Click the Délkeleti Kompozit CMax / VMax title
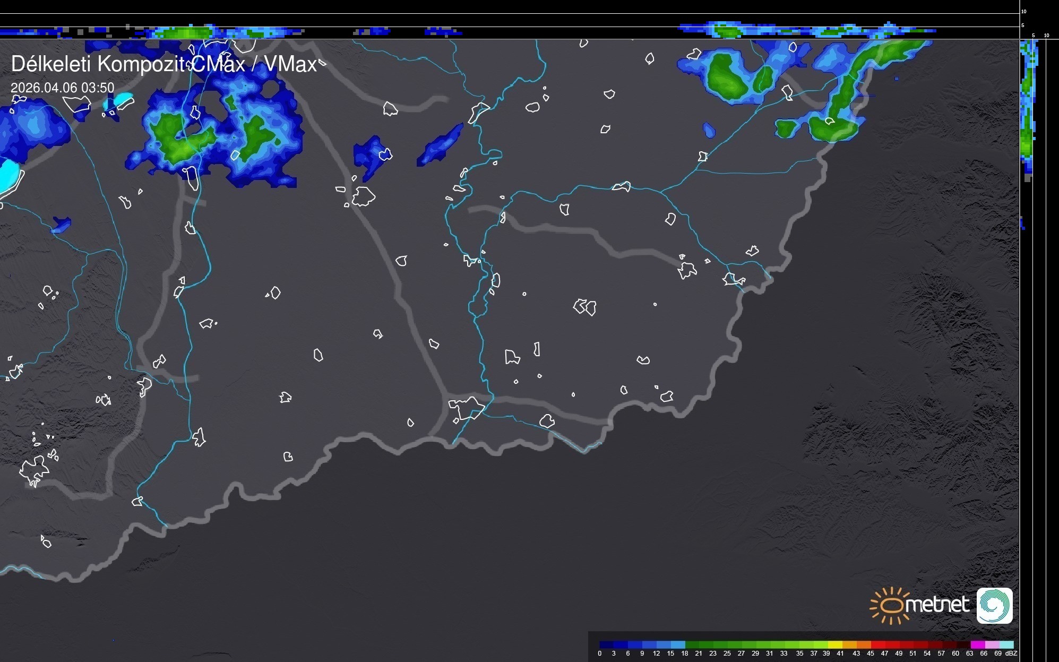 [163, 64]
